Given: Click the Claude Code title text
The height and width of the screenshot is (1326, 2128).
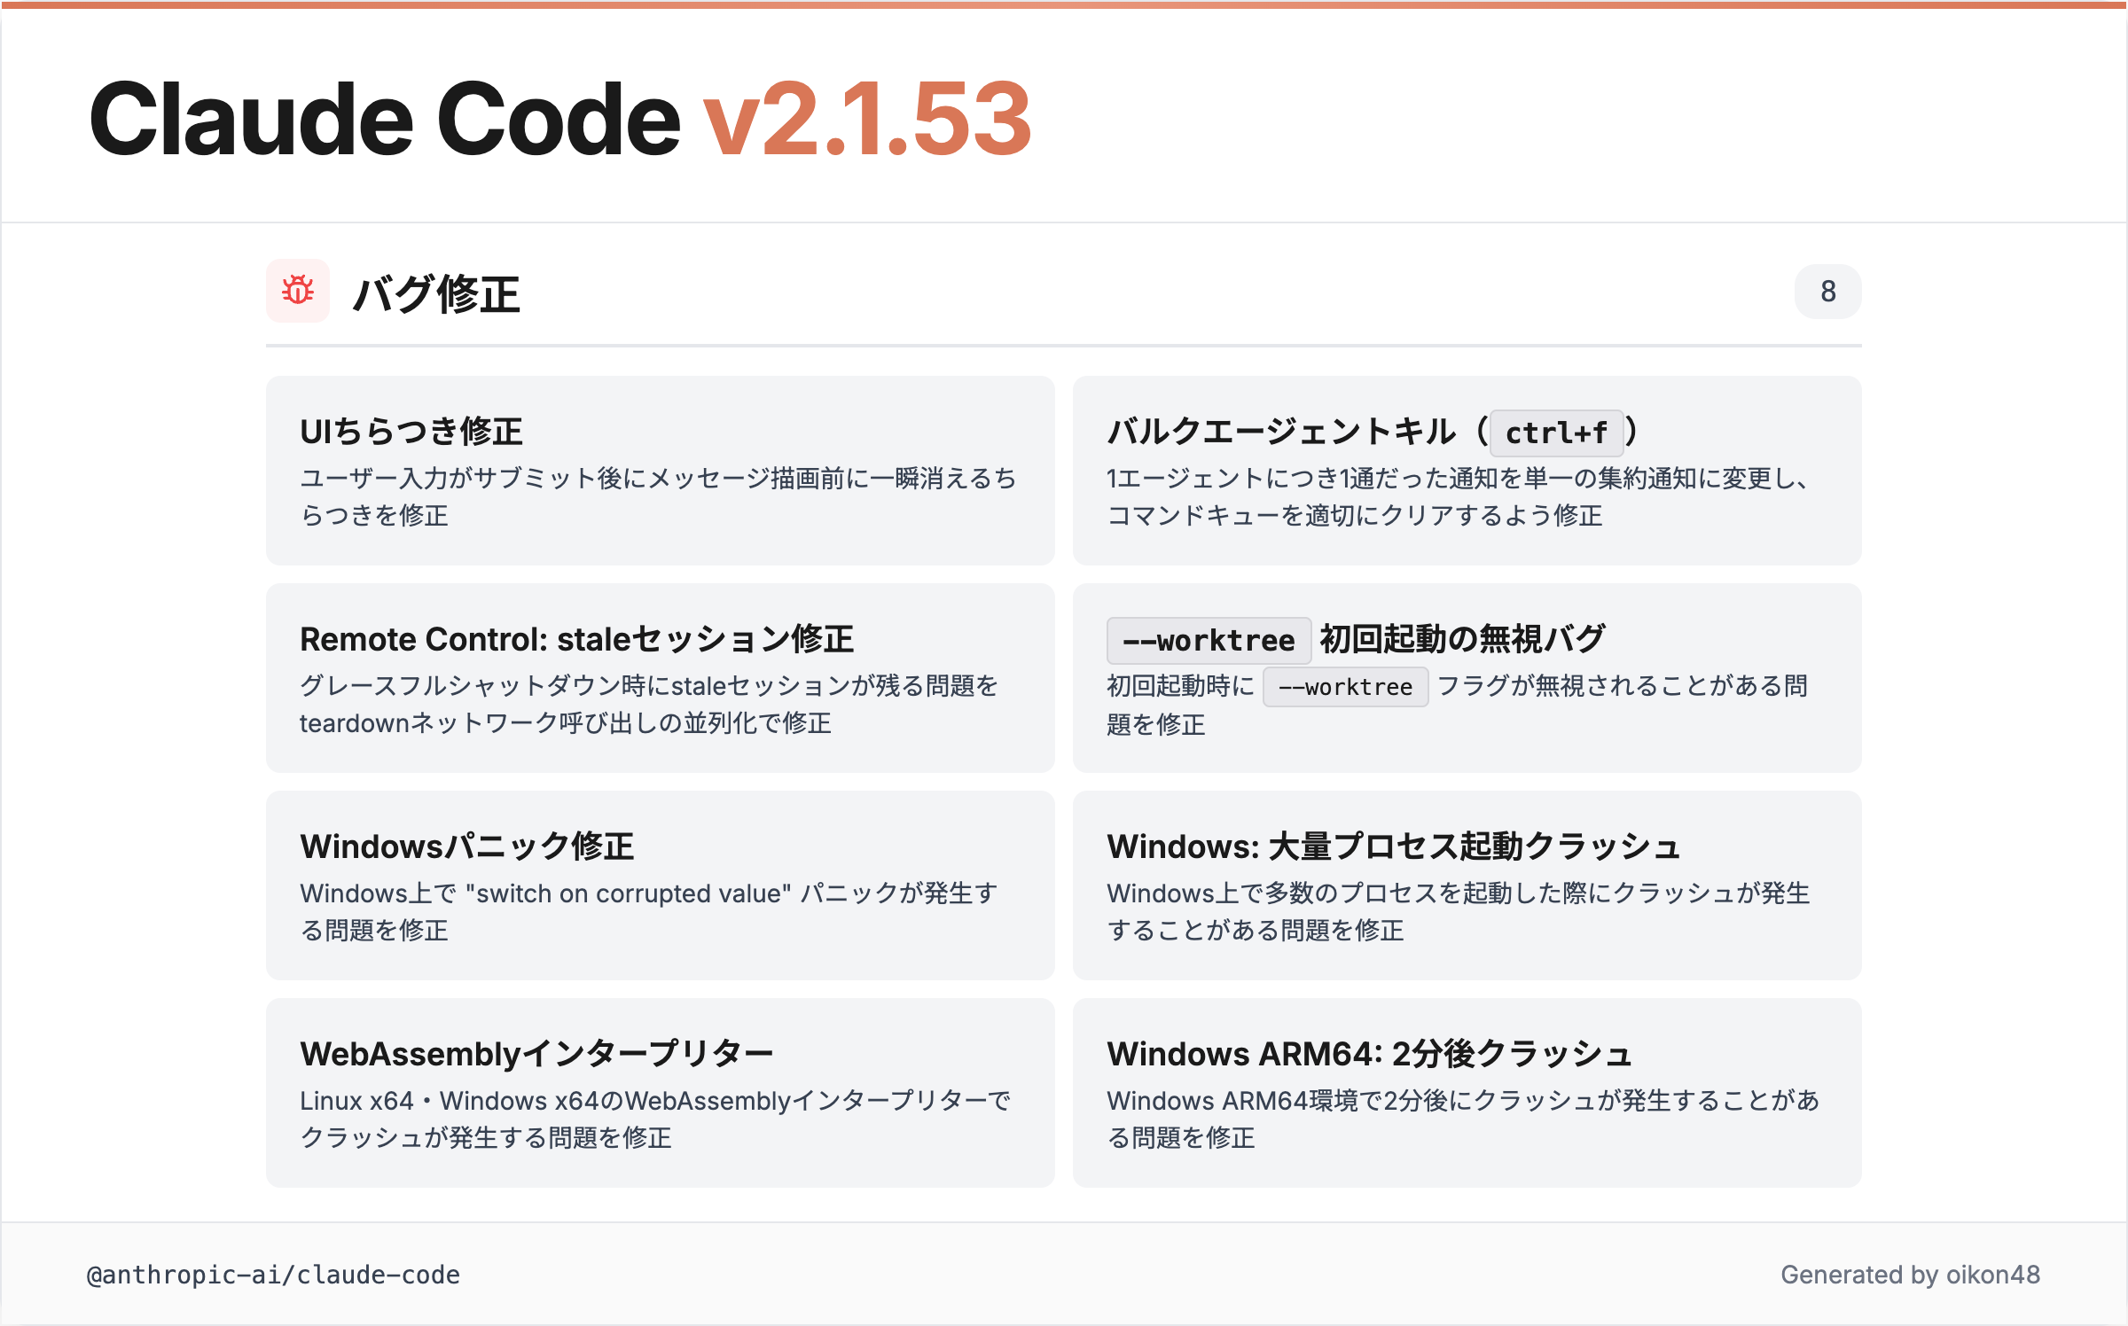Looking at the screenshot, I should (385, 118).
